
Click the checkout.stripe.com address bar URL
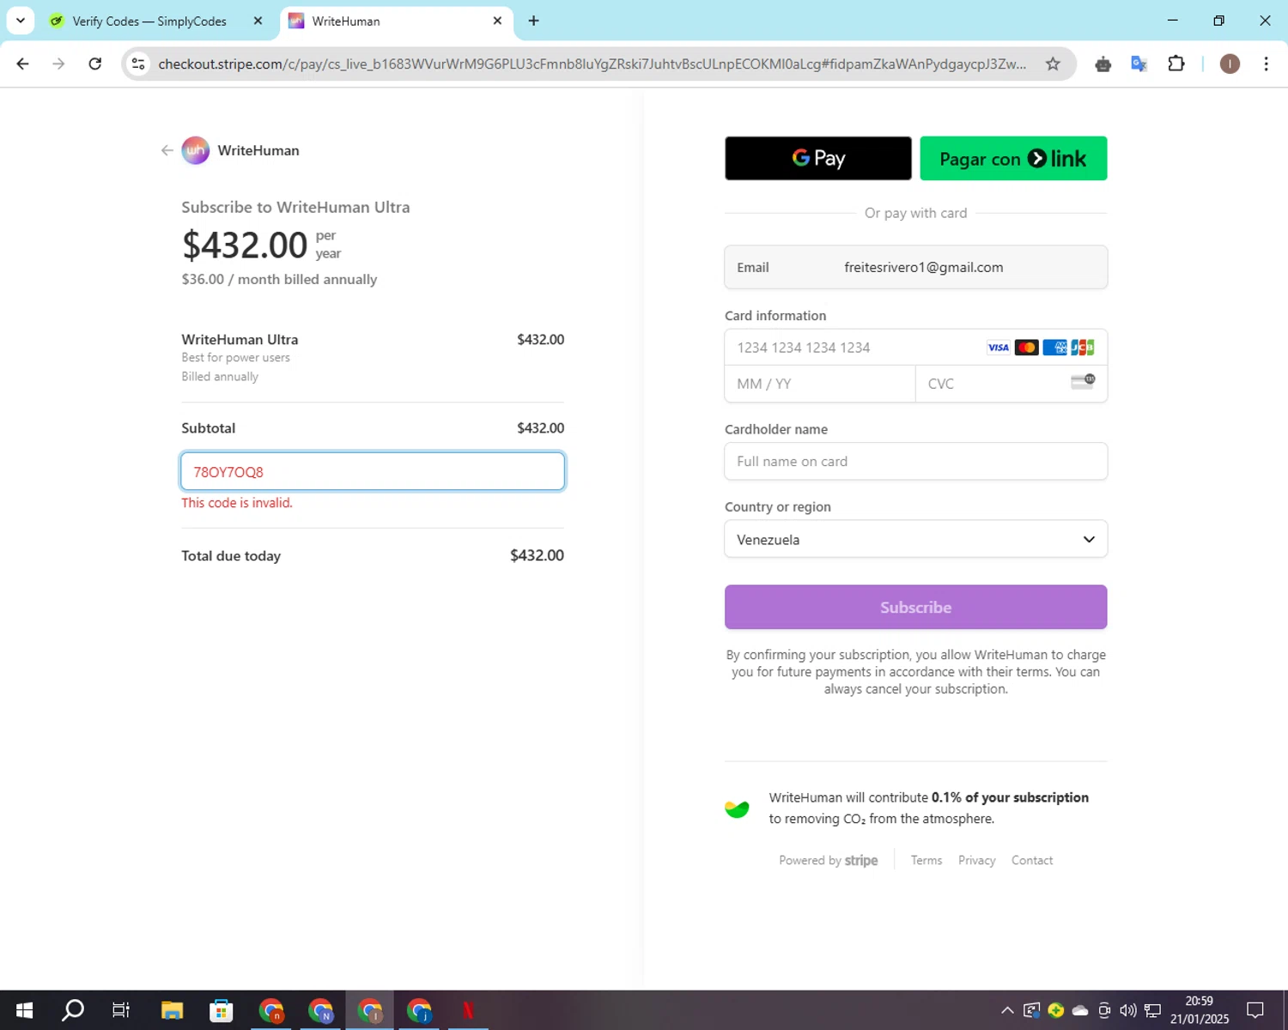(592, 64)
